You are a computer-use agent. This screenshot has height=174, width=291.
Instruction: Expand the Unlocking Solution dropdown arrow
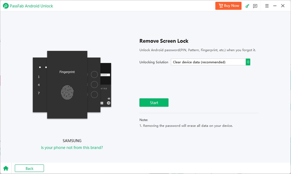coord(248,62)
